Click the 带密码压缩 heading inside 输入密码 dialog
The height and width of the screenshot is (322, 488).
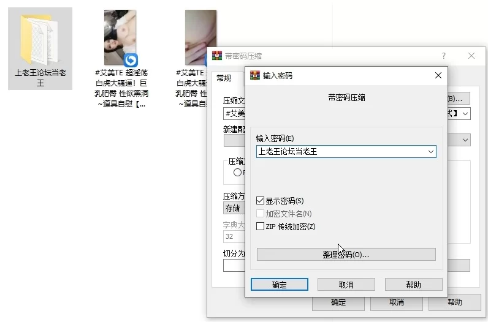point(346,97)
